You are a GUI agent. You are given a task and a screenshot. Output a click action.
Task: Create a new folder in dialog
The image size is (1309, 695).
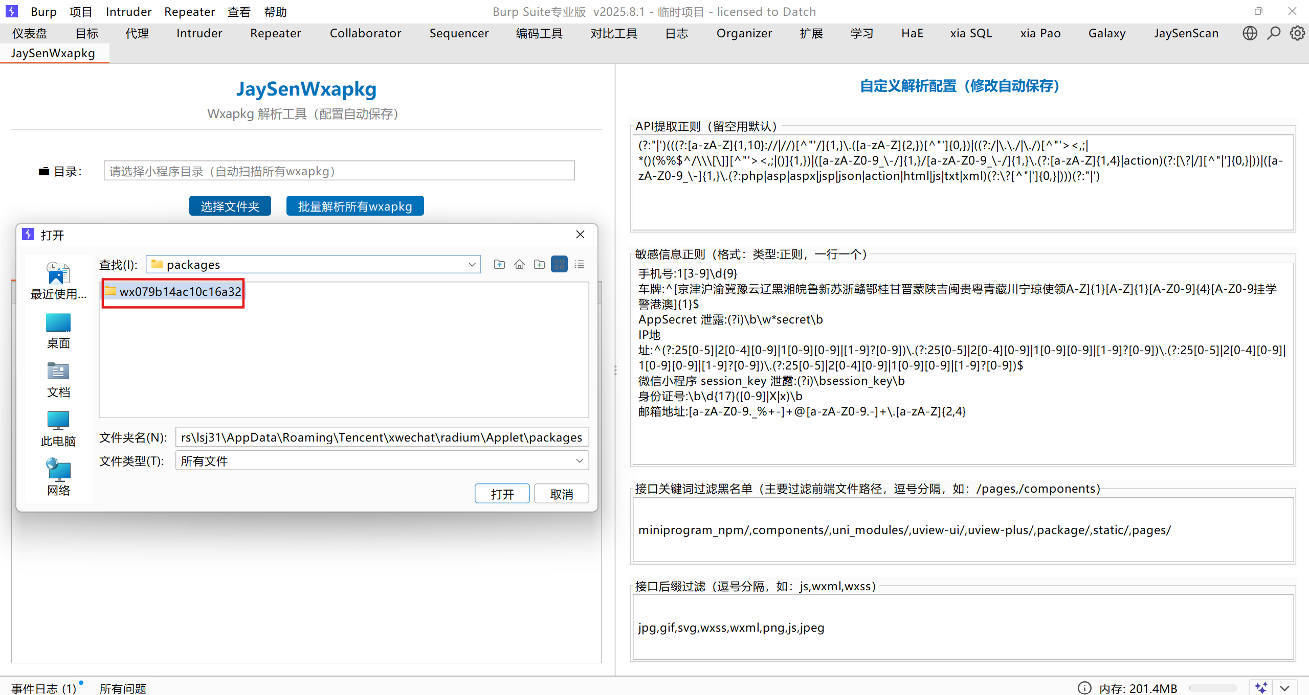pos(539,264)
